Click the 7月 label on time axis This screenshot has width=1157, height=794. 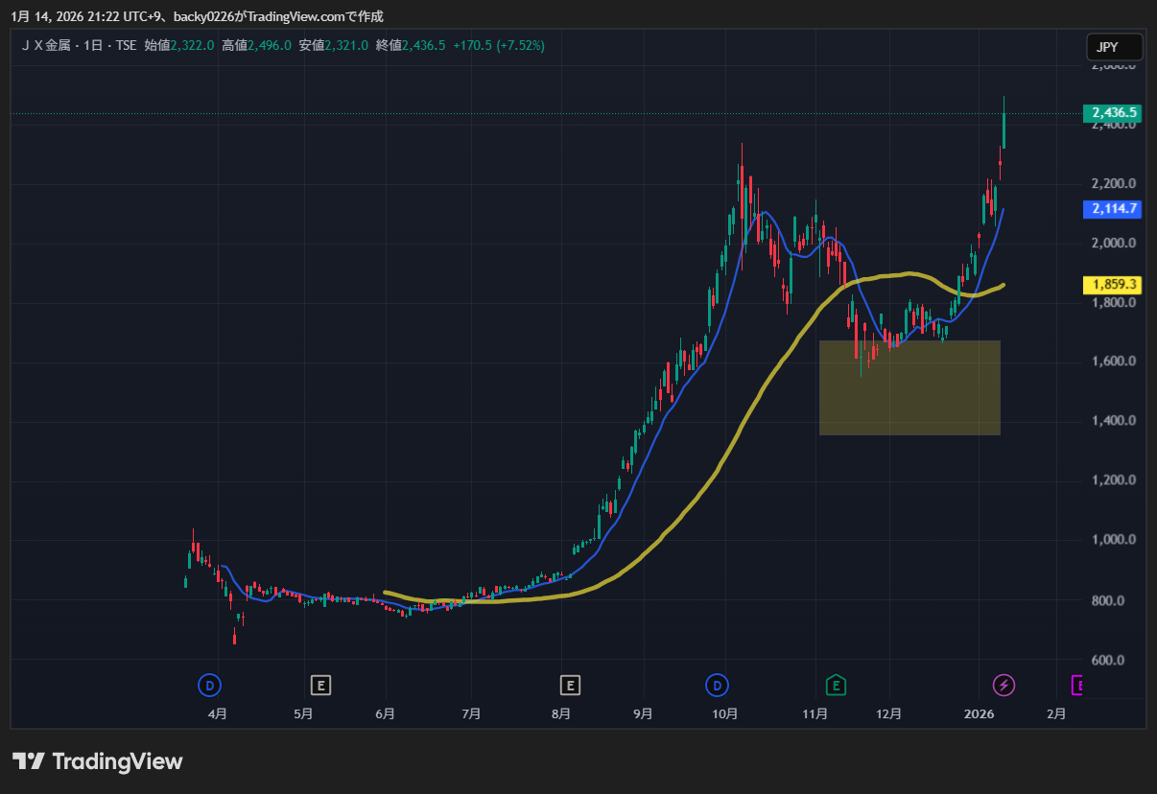[x=471, y=713]
